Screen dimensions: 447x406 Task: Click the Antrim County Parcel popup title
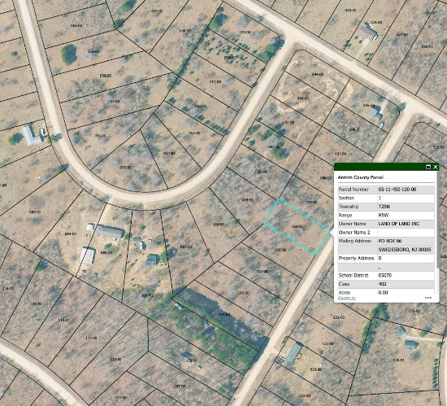coord(361,177)
